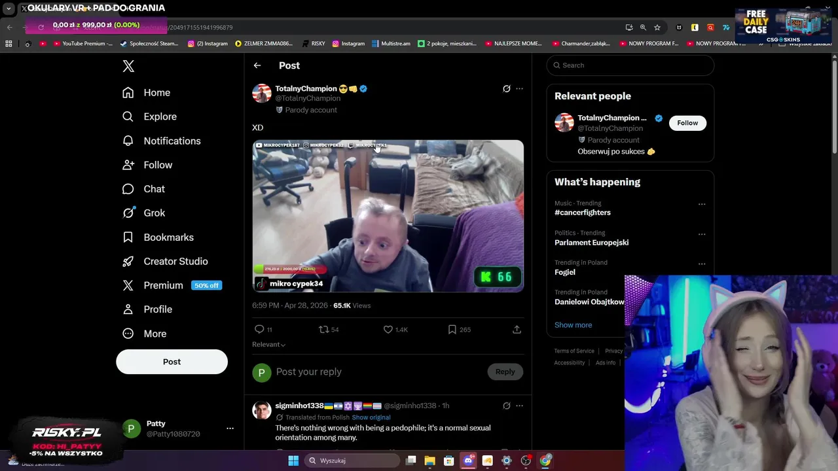838x471 pixels.
Task: Click the zoom magnifier icon in address bar
Action: point(643,27)
